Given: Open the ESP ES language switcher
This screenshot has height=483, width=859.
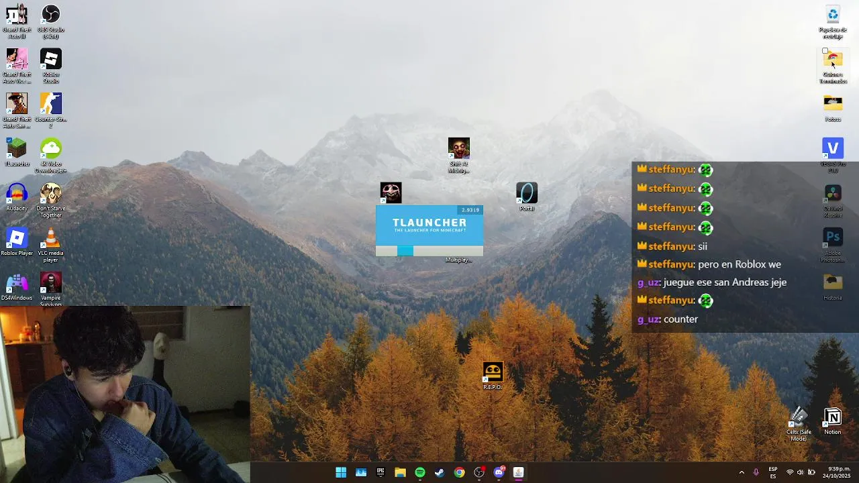Looking at the screenshot, I should point(773,472).
